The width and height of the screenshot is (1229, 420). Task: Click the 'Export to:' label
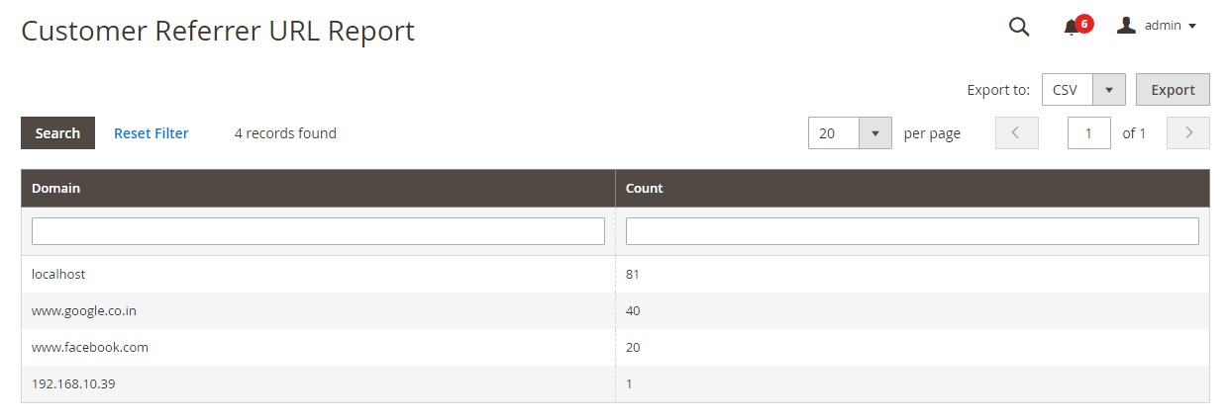coord(998,90)
